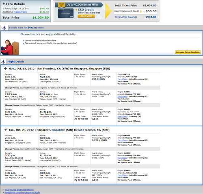Click the Learn More button
Image resolution: width=203 pixels, height=194 pixels.
pos(86,16)
